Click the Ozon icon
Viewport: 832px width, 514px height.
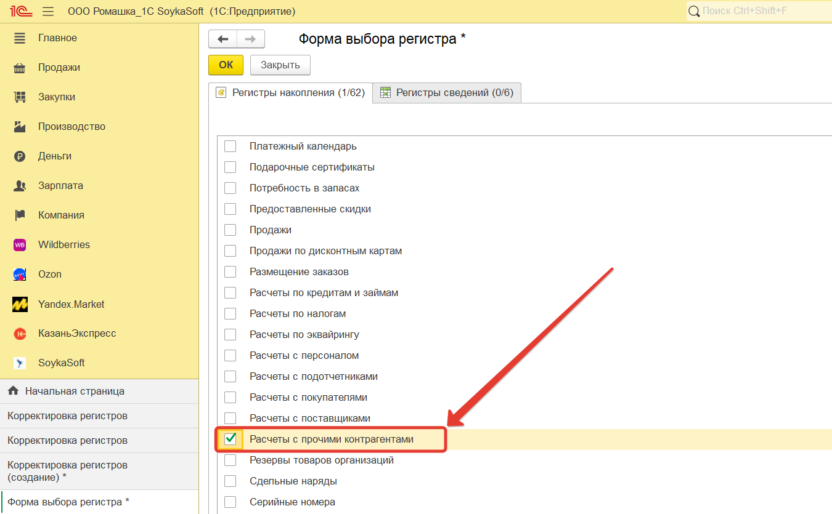coord(20,275)
